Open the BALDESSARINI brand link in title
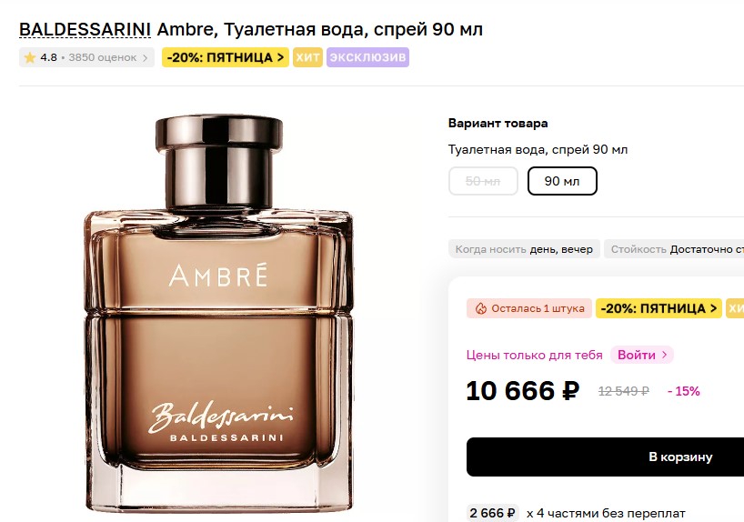This screenshot has width=744, height=522. tap(85, 29)
